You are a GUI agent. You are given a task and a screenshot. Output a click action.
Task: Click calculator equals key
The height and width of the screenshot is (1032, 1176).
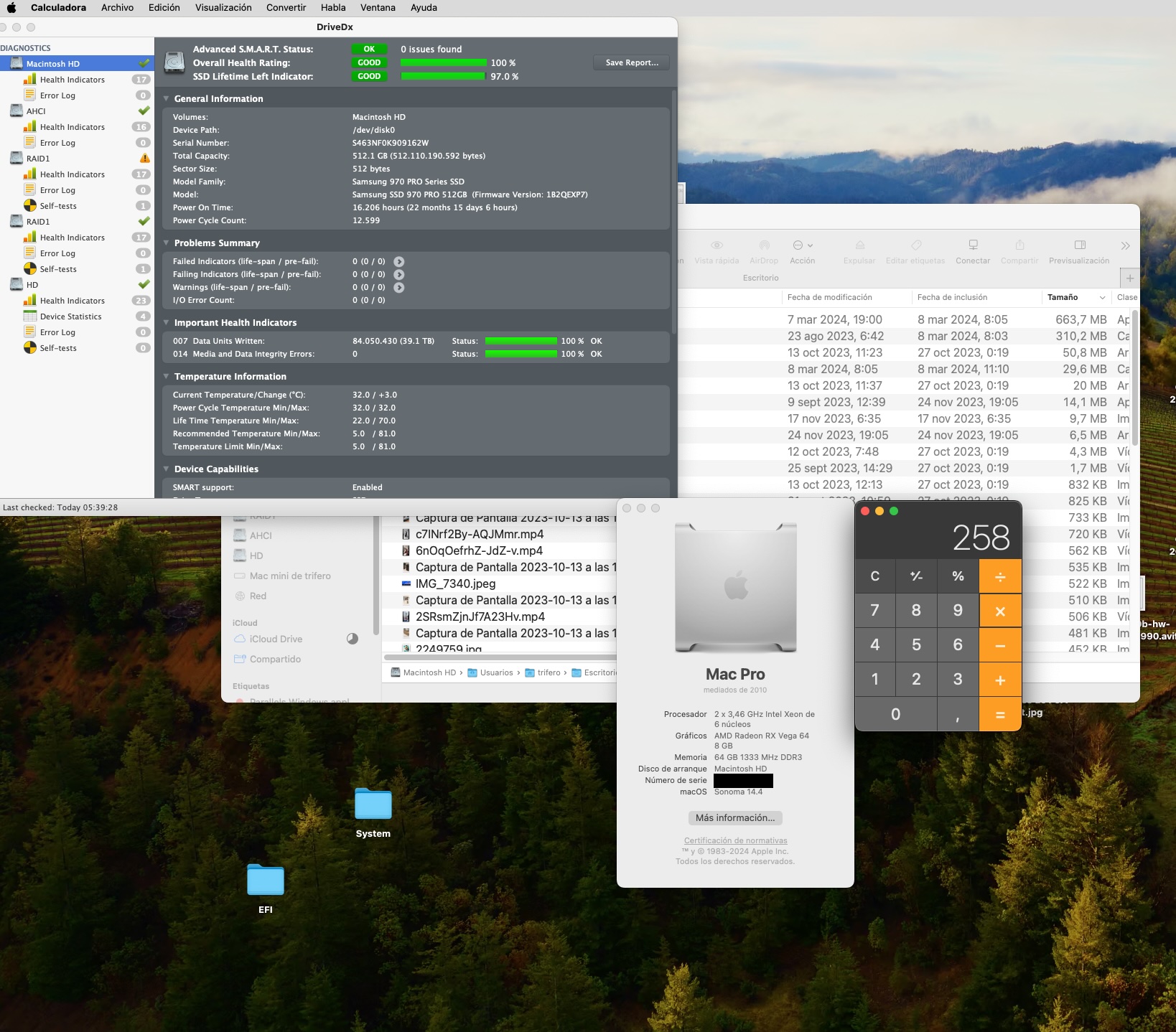click(x=1000, y=714)
